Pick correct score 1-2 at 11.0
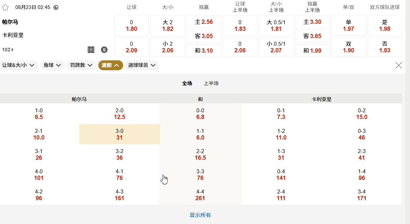Image resolution: width=410 pixels, height=224 pixels. (x=281, y=134)
